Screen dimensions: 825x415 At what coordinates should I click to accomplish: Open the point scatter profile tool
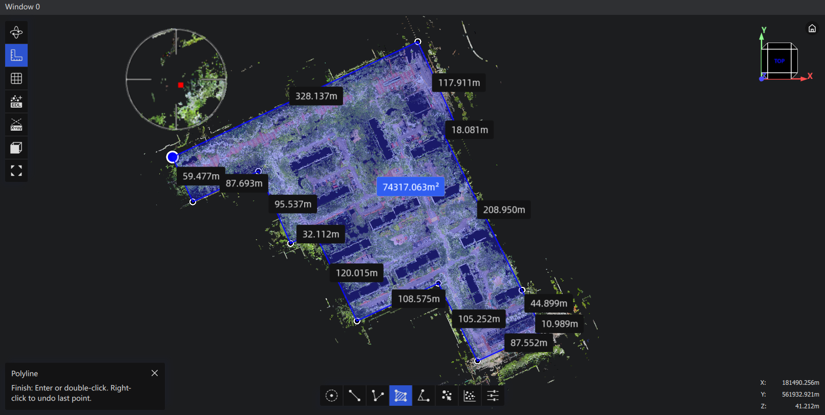[470, 396]
